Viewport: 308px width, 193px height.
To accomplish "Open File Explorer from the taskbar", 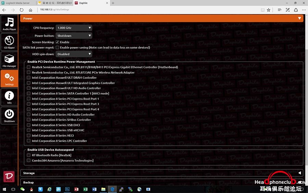I will (103, 189).
